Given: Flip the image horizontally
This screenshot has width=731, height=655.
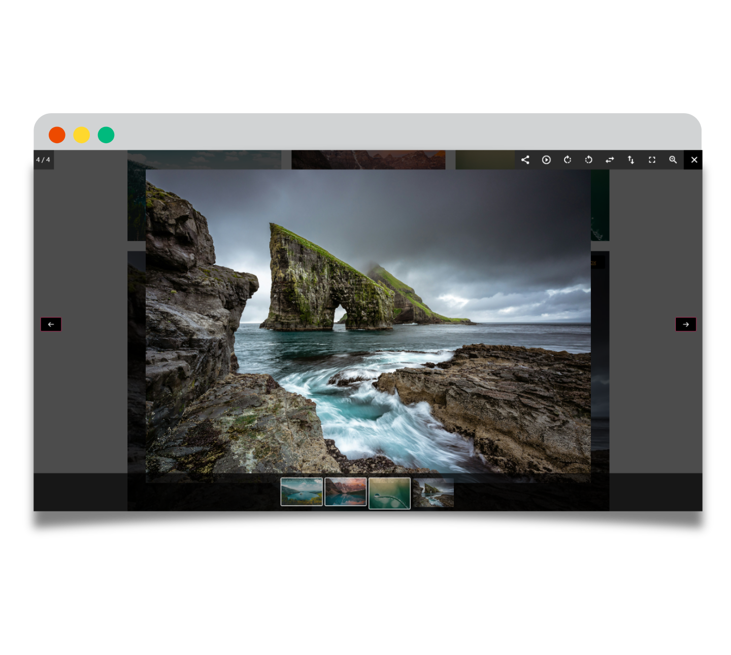Looking at the screenshot, I should [610, 160].
